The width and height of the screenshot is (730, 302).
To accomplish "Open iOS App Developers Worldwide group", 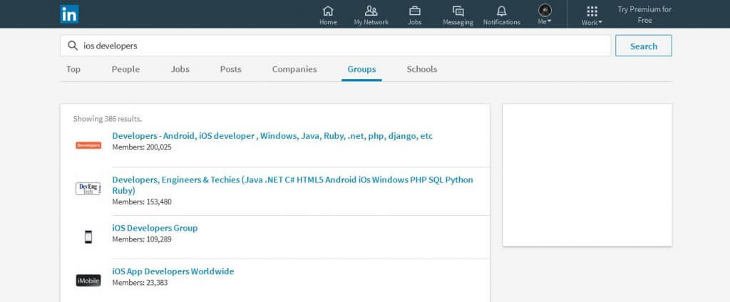I will point(173,271).
